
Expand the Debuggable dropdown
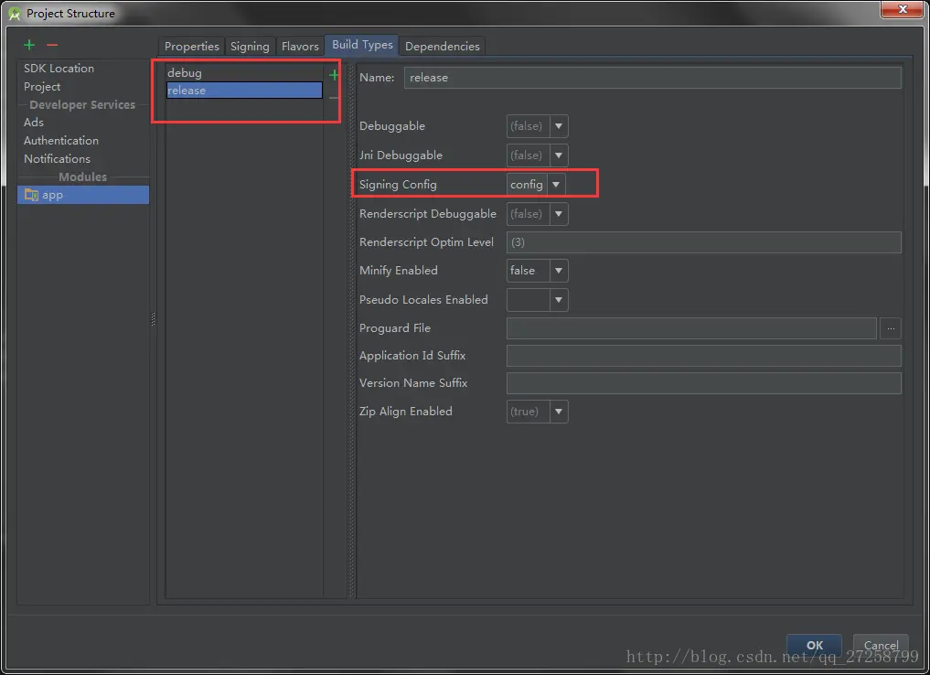559,125
